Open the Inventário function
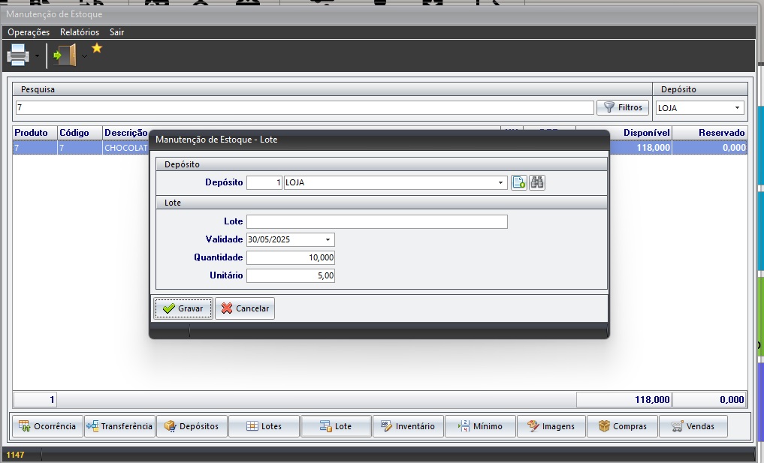764x463 pixels. (x=408, y=426)
